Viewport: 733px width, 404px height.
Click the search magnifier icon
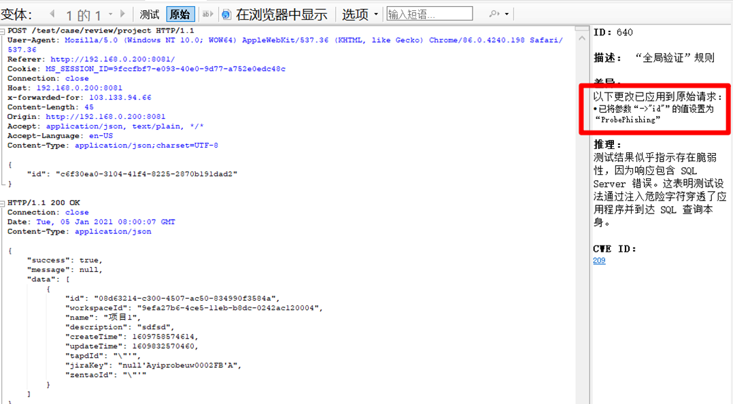tap(494, 14)
